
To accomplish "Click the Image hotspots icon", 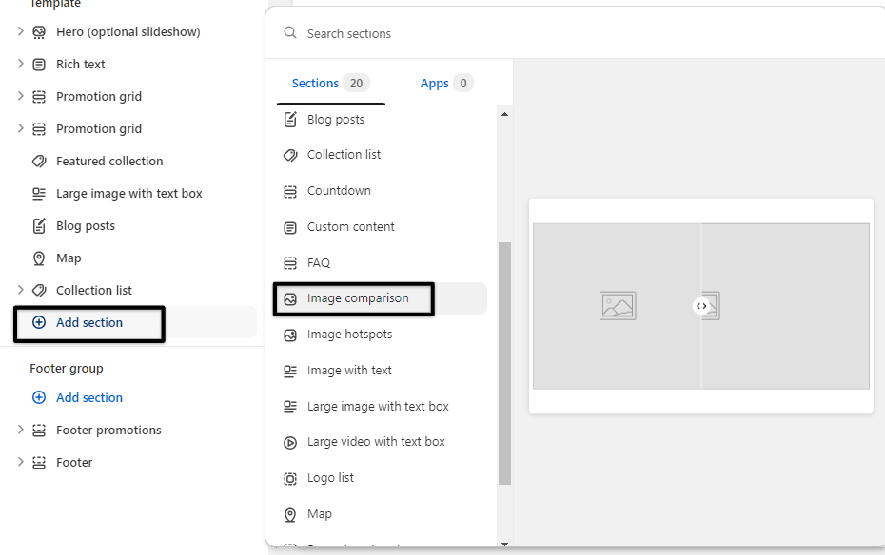I will [290, 335].
